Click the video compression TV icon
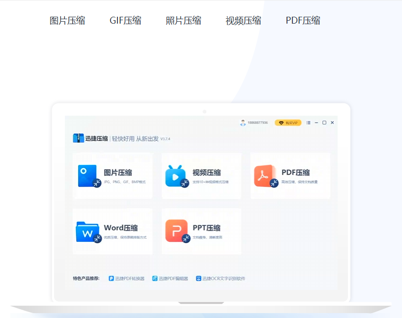This screenshot has width=402, height=318. pos(177,176)
